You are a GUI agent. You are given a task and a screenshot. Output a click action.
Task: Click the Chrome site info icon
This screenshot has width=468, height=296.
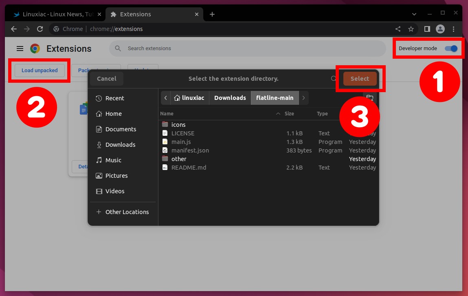pos(56,29)
